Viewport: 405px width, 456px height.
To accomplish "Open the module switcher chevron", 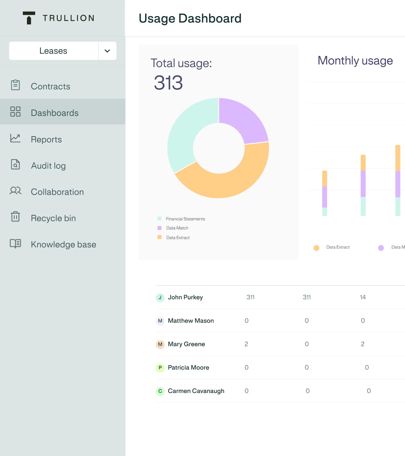I will pos(107,51).
